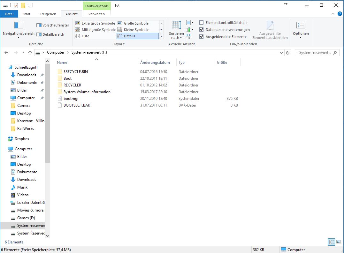Viewport: 344px width, 253px height.
Task: Sort by Änderungsdatum column header
Action: tap(155, 63)
